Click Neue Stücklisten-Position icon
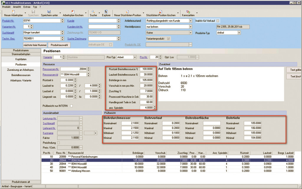 [127, 11]
